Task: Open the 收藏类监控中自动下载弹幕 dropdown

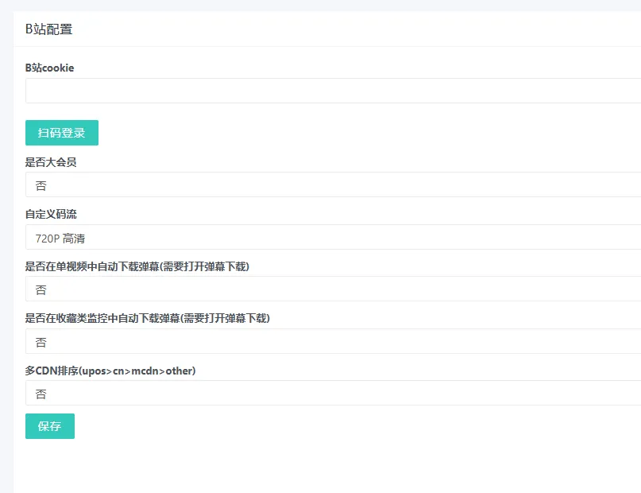Action: pos(333,341)
